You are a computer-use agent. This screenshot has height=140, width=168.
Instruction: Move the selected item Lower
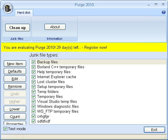pyautogui.click(x=15, y=109)
